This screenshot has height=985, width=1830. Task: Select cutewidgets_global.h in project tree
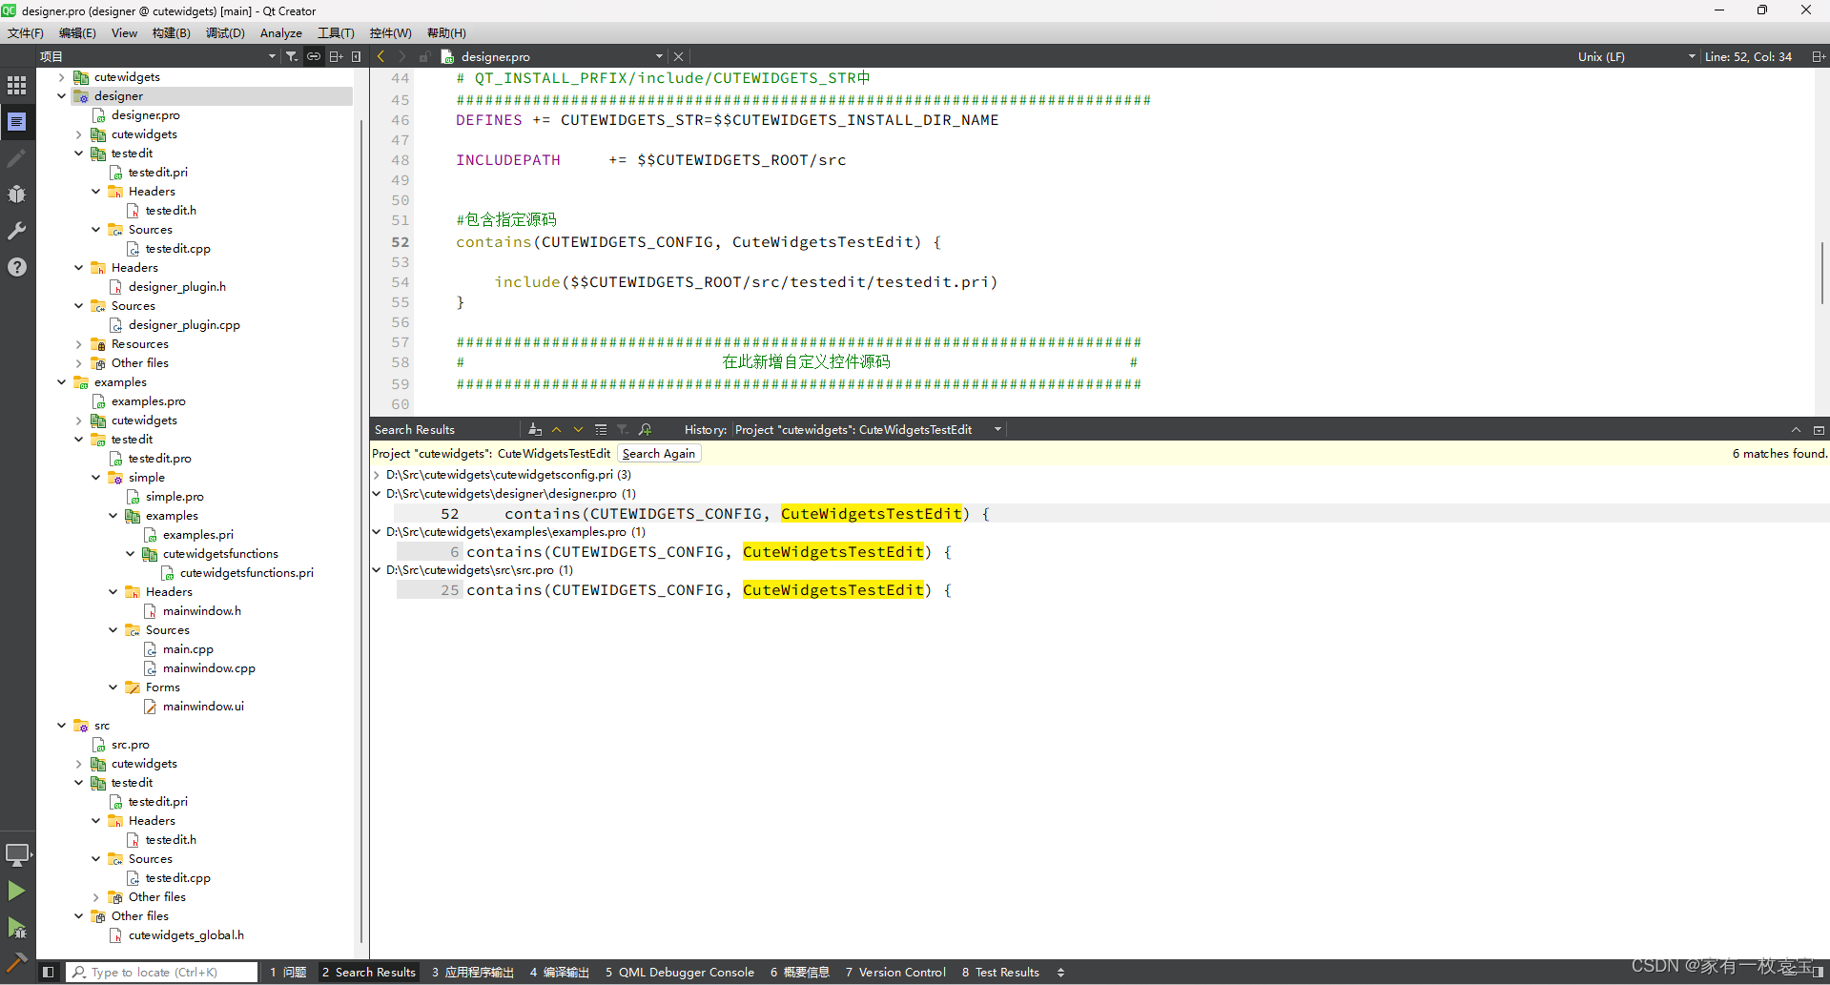[186, 934]
